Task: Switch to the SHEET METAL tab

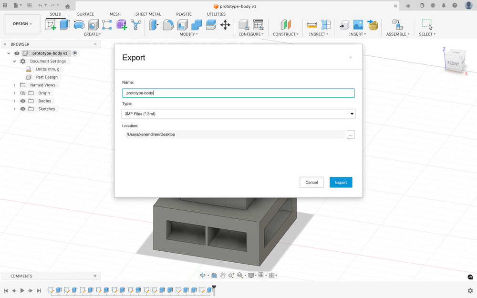Action: 148,14
